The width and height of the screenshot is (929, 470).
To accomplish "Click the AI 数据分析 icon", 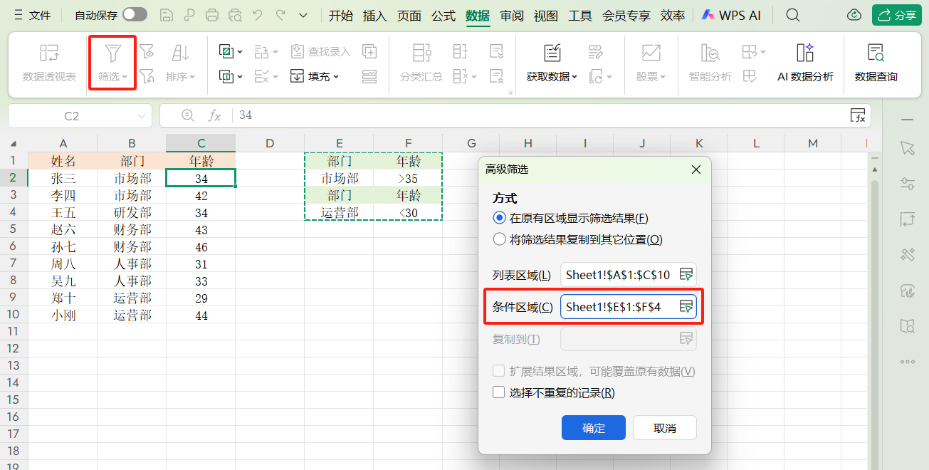I will click(805, 53).
